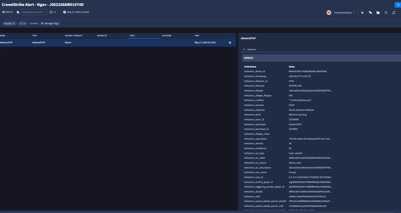Click the behaviors_severity field name
The image size is (401, 213).
(254, 143)
